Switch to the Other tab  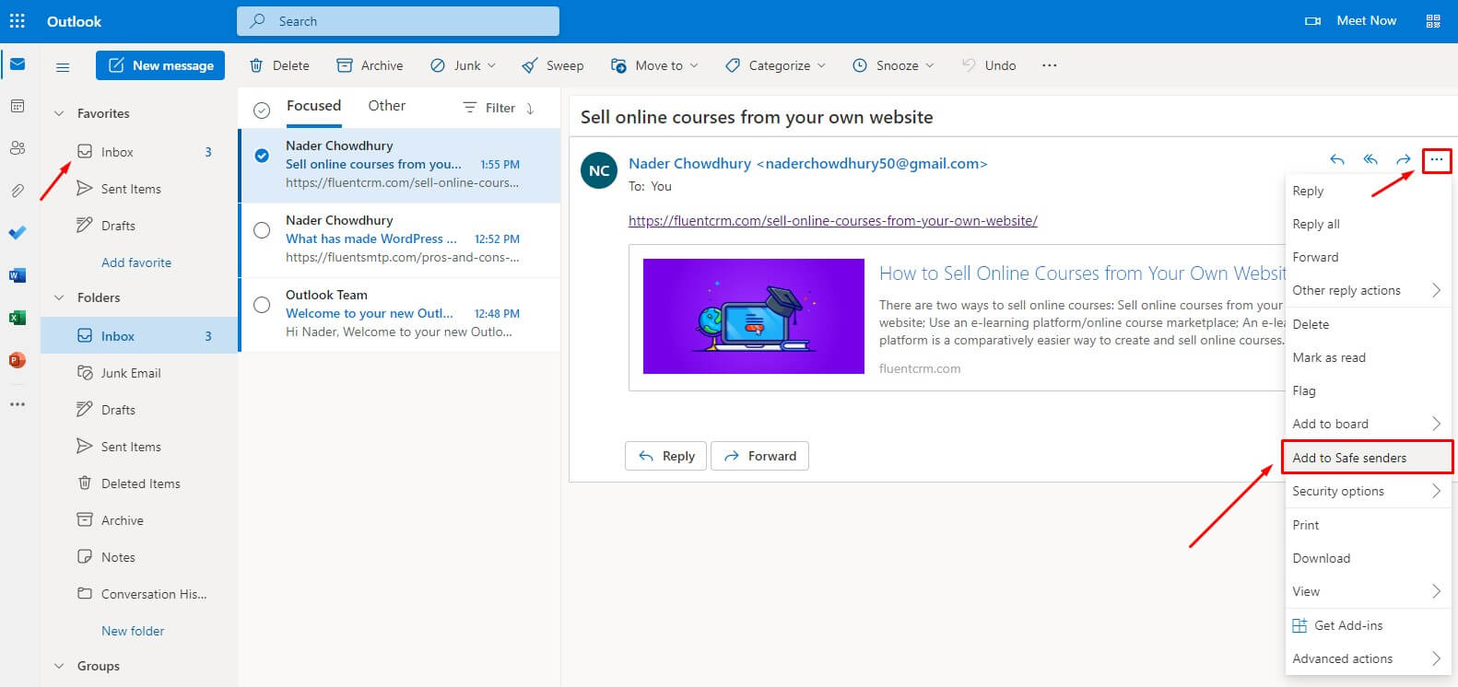(x=386, y=106)
